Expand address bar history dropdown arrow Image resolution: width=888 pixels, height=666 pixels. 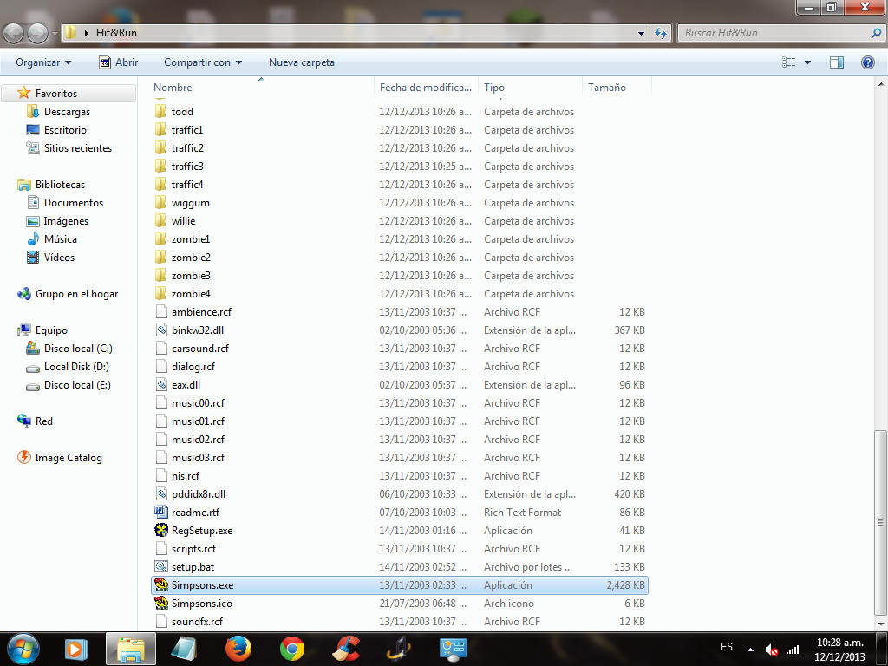(x=642, y=33)
